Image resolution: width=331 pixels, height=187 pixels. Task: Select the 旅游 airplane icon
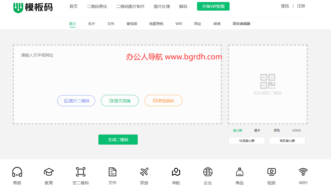pos(144,172)
